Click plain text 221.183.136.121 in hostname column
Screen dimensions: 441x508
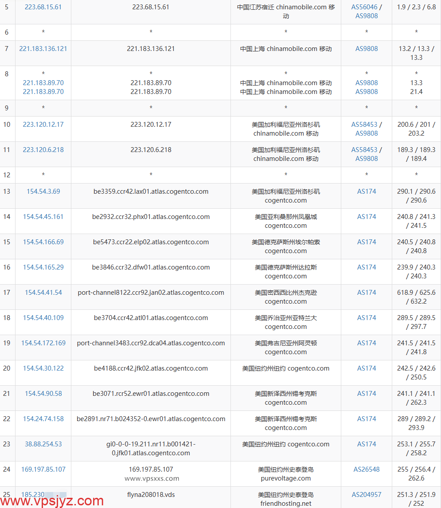point(151,49)
